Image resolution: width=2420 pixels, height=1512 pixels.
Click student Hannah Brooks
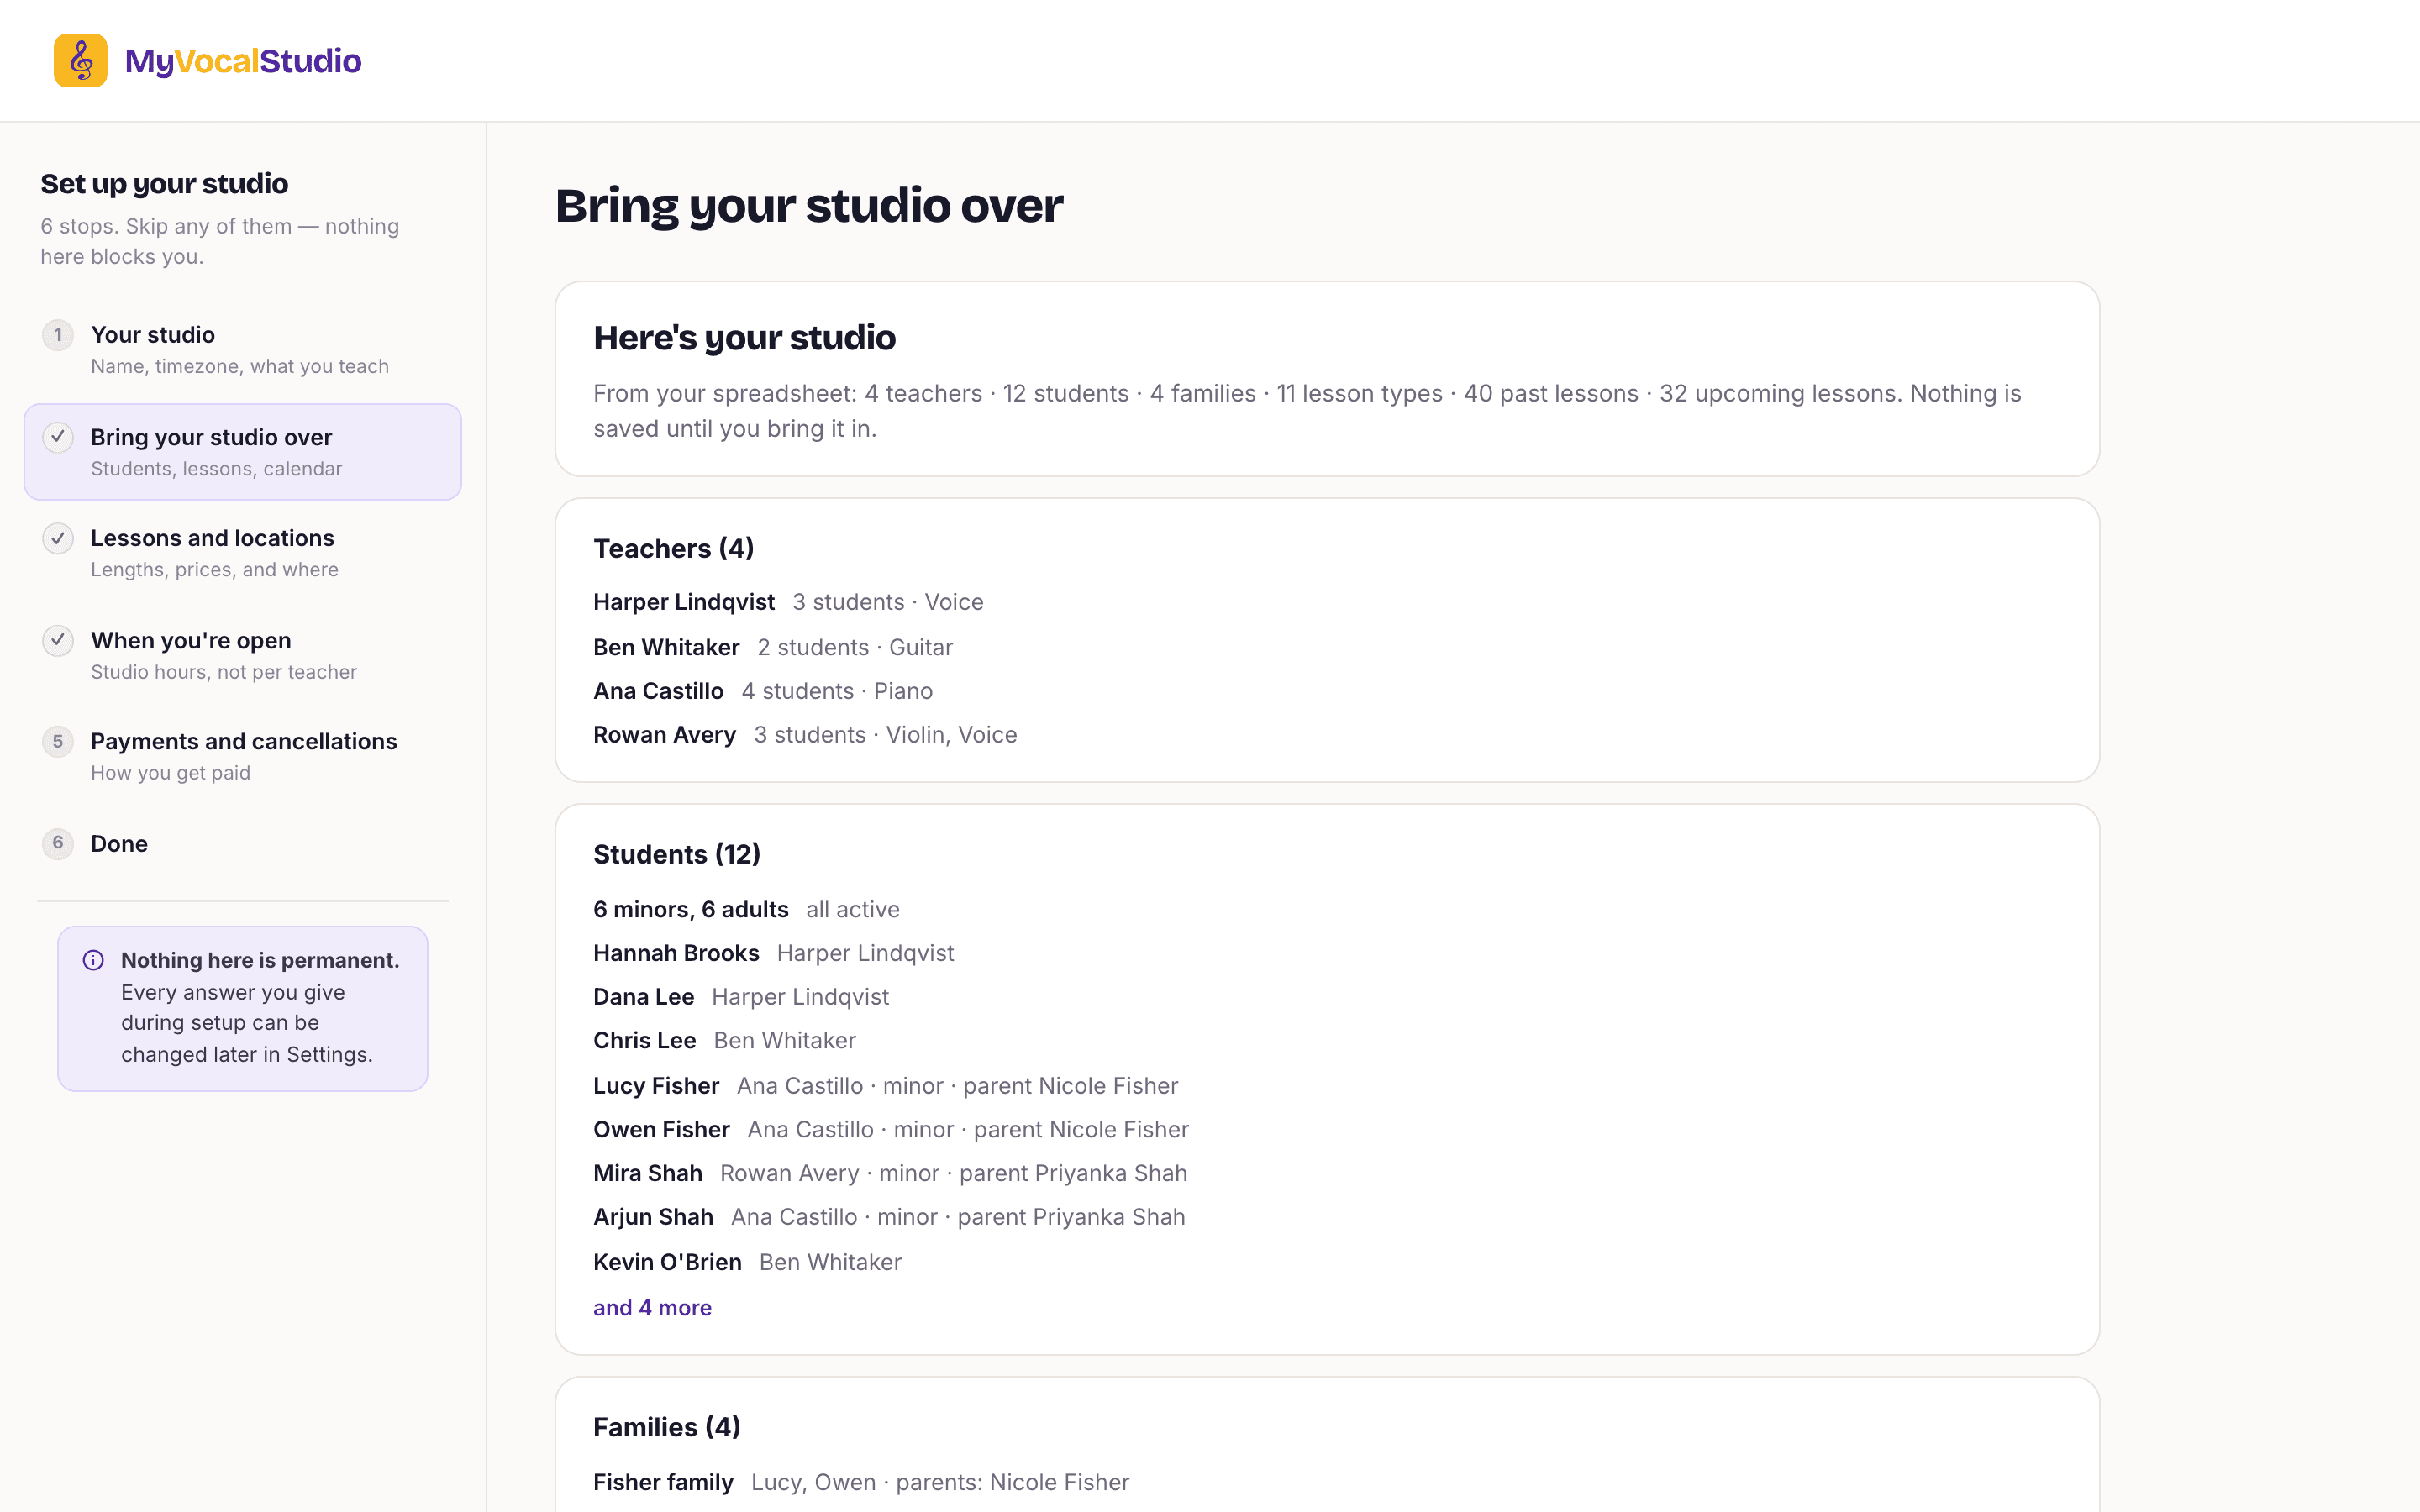[676, 953]
